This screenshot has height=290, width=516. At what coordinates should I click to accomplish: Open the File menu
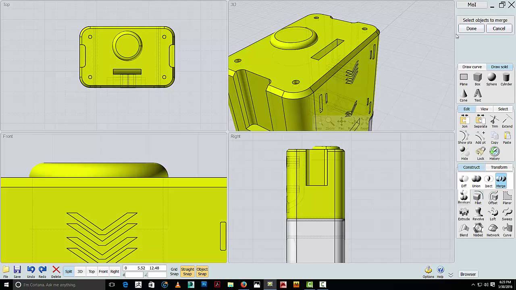6,272
